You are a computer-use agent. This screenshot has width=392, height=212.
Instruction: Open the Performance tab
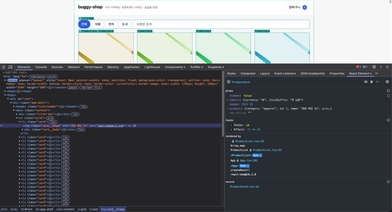coord(94,67)
